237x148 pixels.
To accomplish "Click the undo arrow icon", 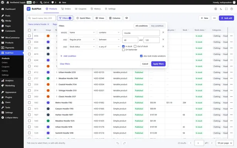I will (118, 143).
